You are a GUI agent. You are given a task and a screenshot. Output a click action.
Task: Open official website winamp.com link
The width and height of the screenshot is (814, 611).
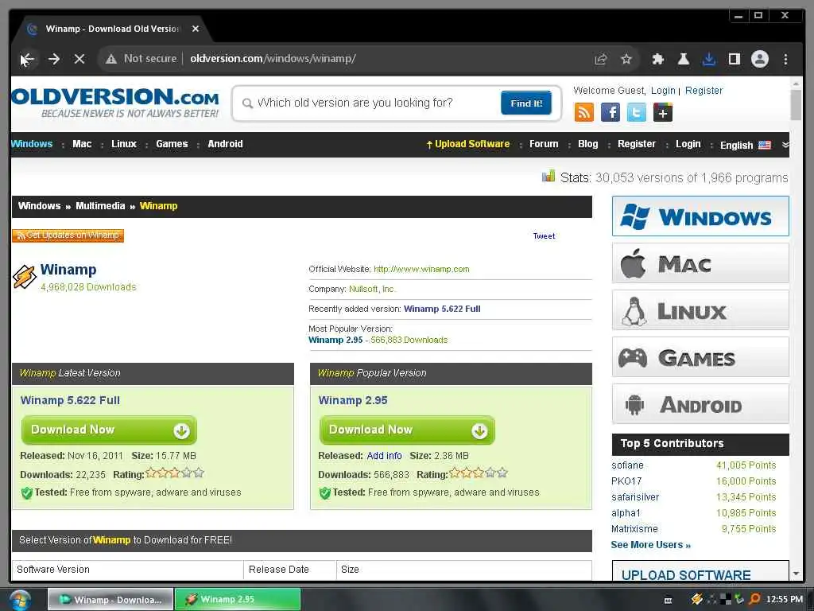point(421,269)
